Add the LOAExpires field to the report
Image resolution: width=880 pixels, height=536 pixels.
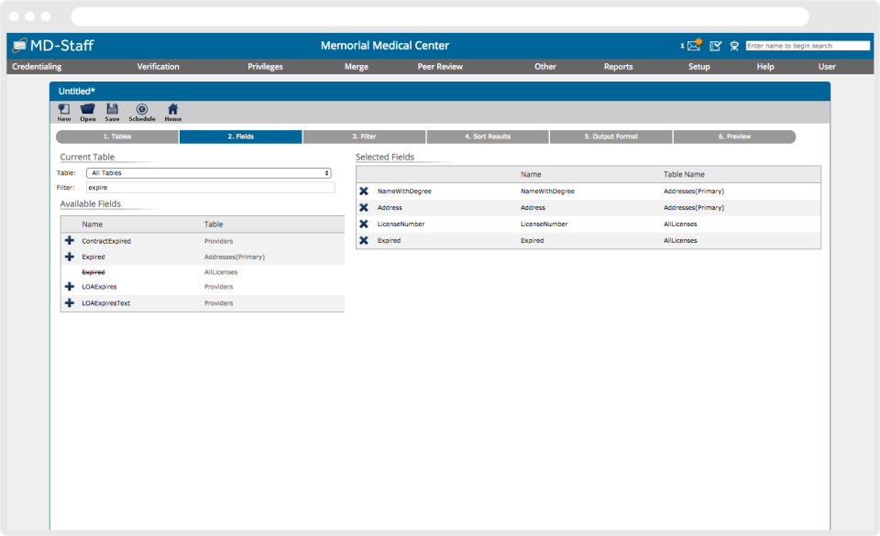(x=69, y=288)
